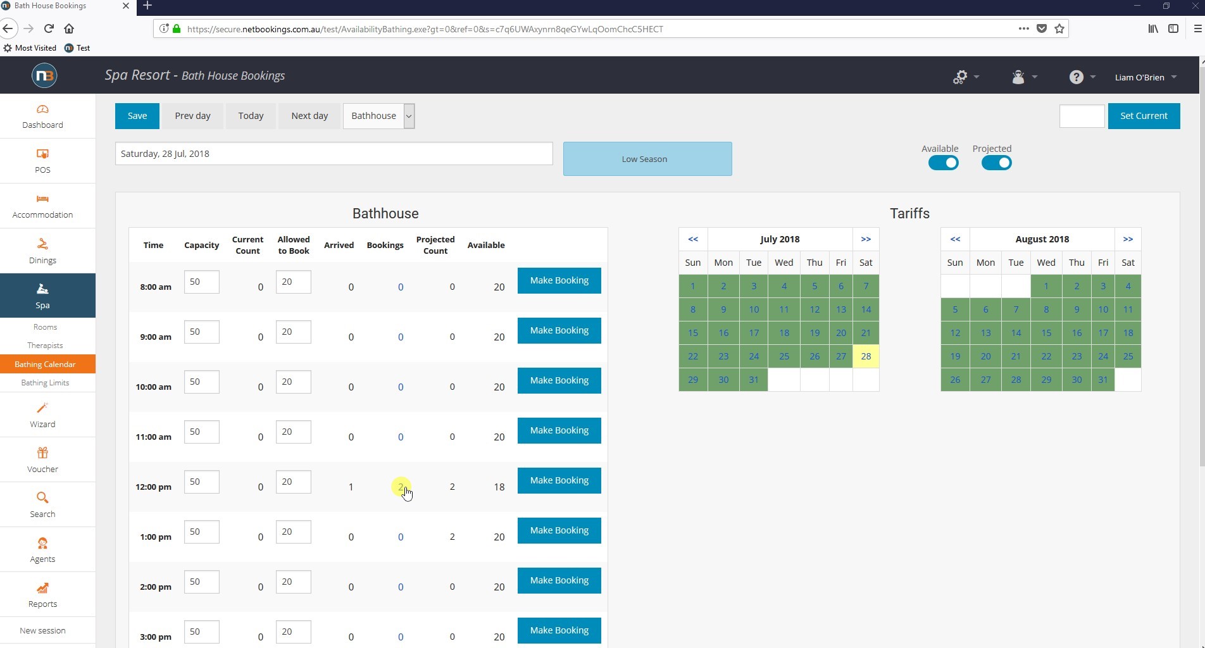This screenshot has width=1205, height=648.
Task: Click the Set Current button
Action: tap(1144, 116)
